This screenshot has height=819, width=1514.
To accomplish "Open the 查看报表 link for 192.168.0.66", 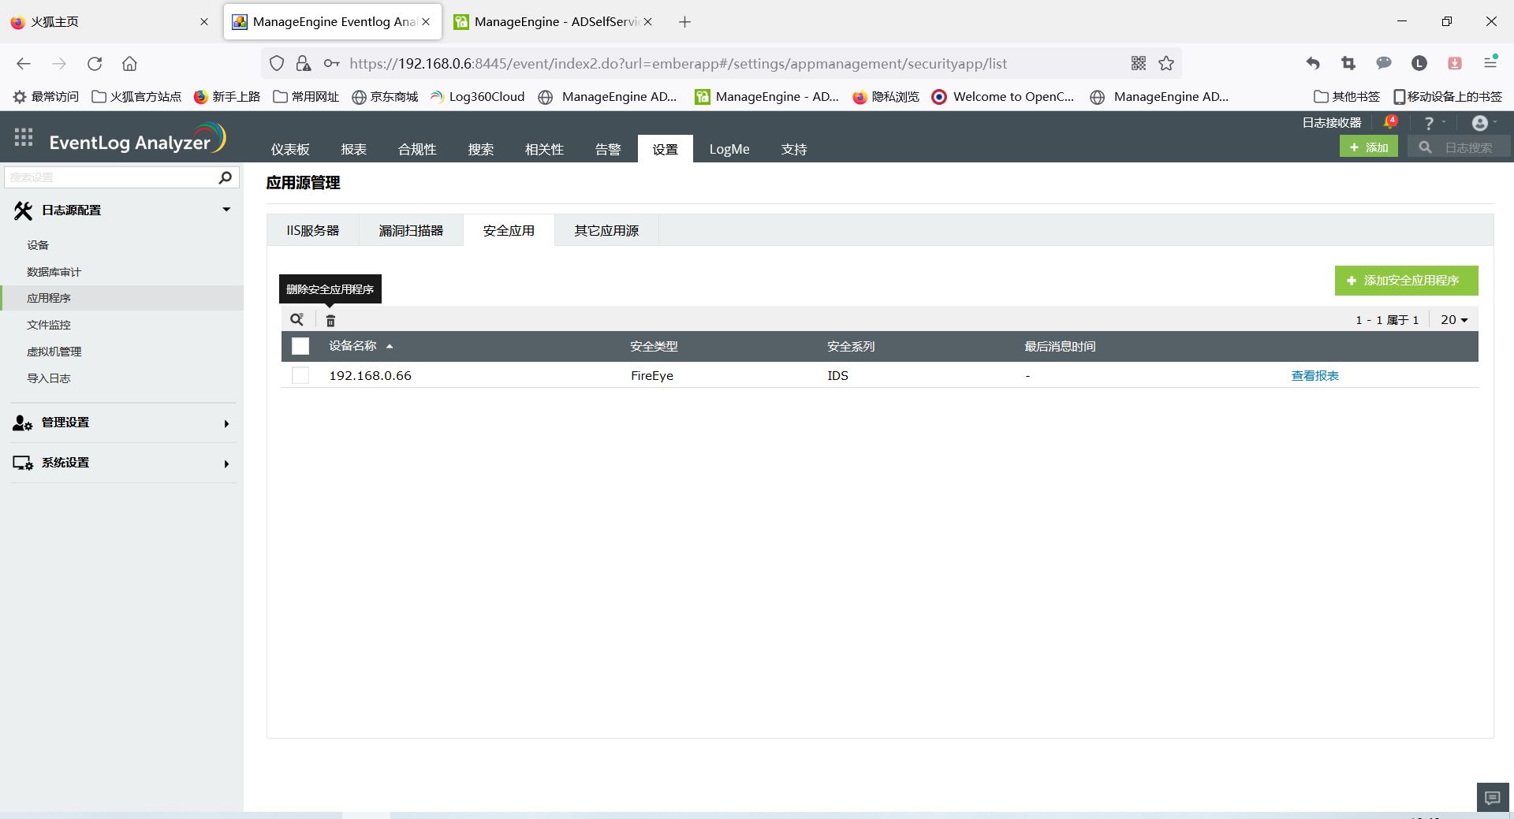I will (1315, 376).
